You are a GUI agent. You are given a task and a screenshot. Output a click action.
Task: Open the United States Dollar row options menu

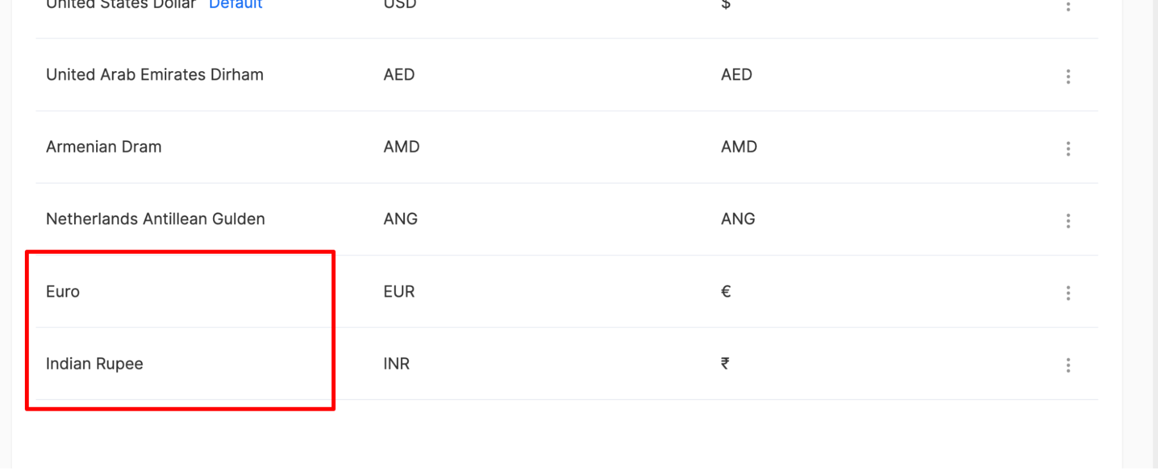(x=1068, y=6)
